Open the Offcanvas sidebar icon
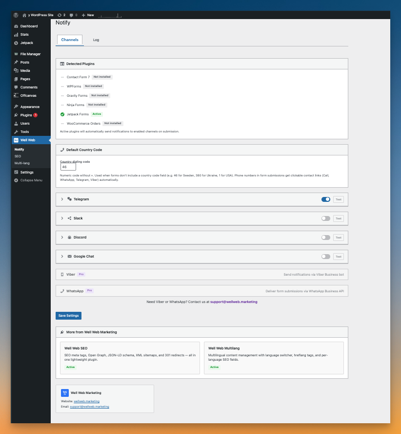 point(16,95)
